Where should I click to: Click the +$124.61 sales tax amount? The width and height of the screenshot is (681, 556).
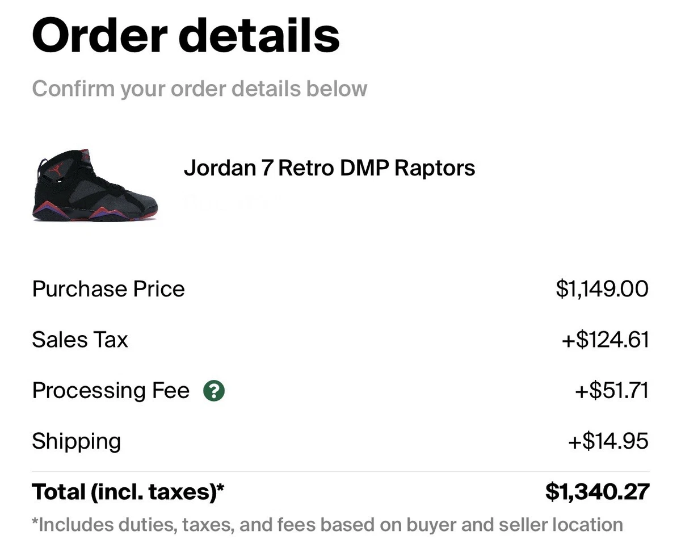tap(605, 340)
